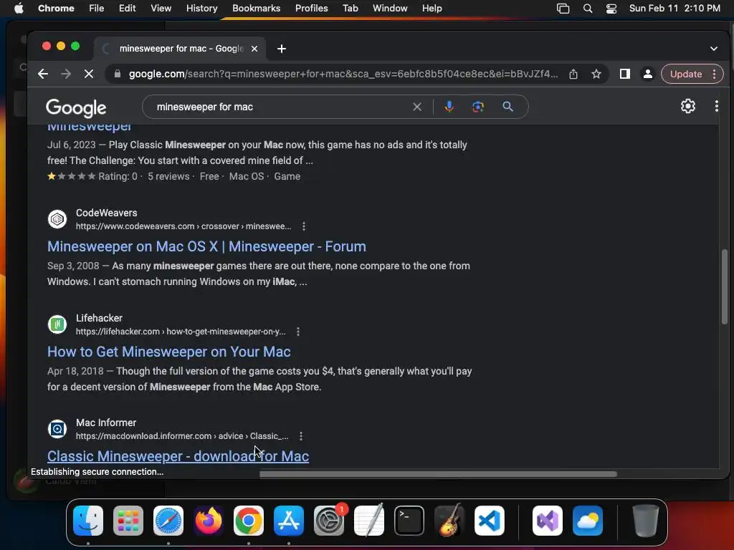Close the minesweeper for mac tab
Viewport: 734px width, 550px height.
pos(254,49)
